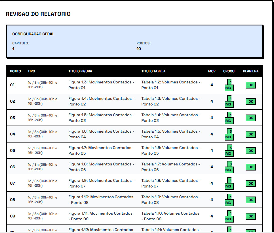Click the CAPITULO value 1

(x=13, y=49)
